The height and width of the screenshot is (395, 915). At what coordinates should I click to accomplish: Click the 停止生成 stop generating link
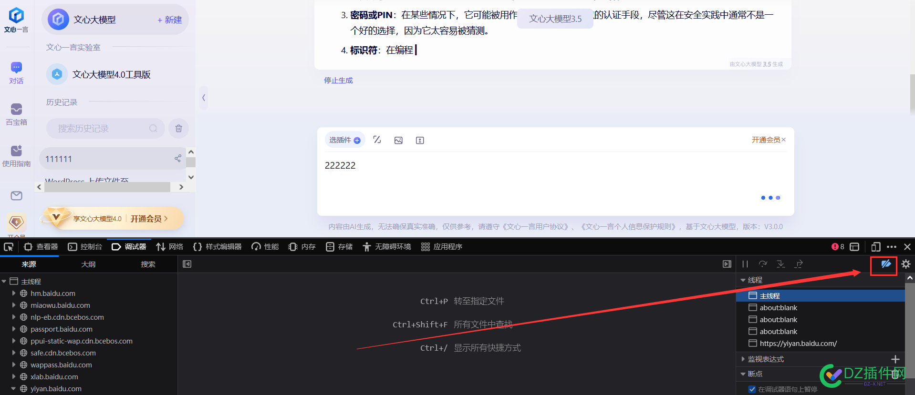pyautogui.click(x=338, y=81)
